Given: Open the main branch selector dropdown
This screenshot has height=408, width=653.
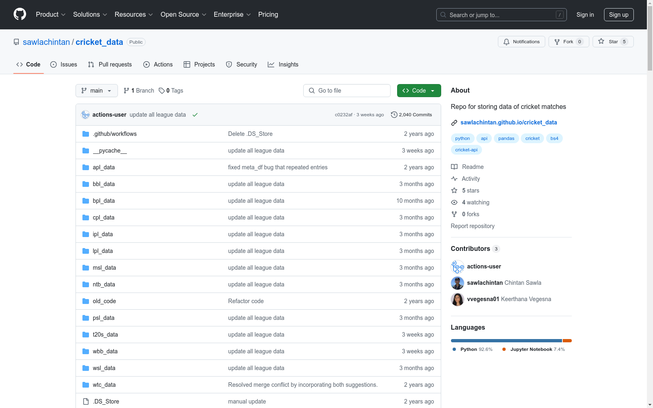Looking at the screenshot, I should pyautogui.click(x=97, y=91).
